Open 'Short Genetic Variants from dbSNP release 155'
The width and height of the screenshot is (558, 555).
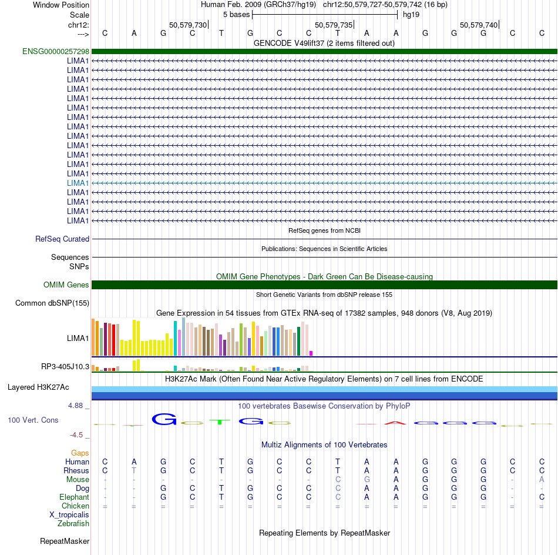click(x=324, y=295)
